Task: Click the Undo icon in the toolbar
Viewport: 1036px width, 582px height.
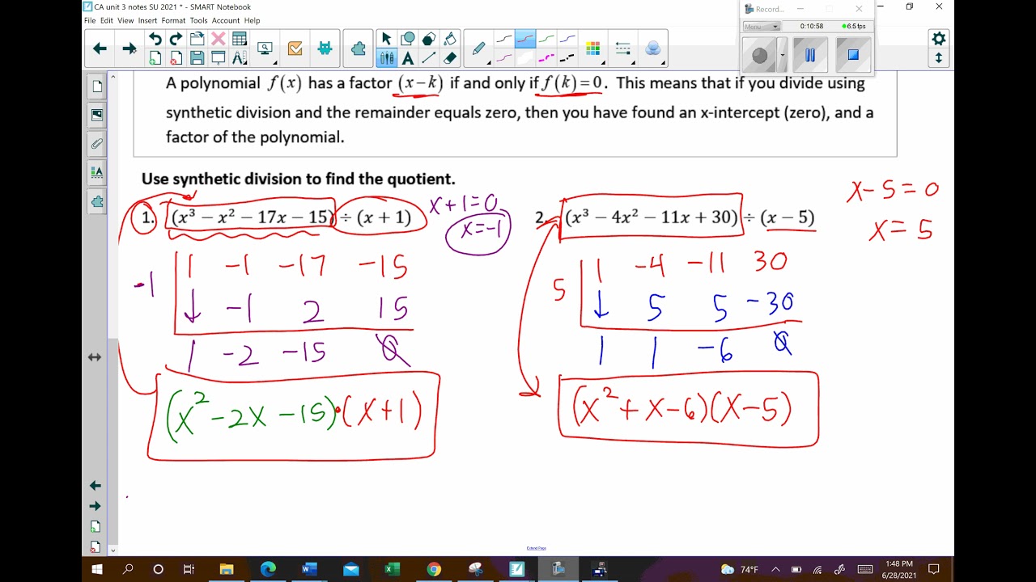Action: pyautogui.click(x=155, y=39)
